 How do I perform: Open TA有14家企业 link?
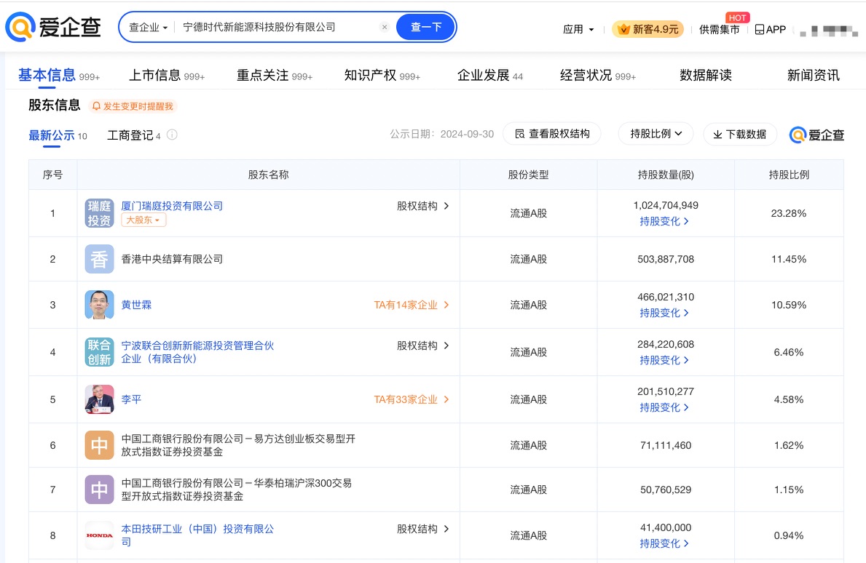[x=412, y=305]
